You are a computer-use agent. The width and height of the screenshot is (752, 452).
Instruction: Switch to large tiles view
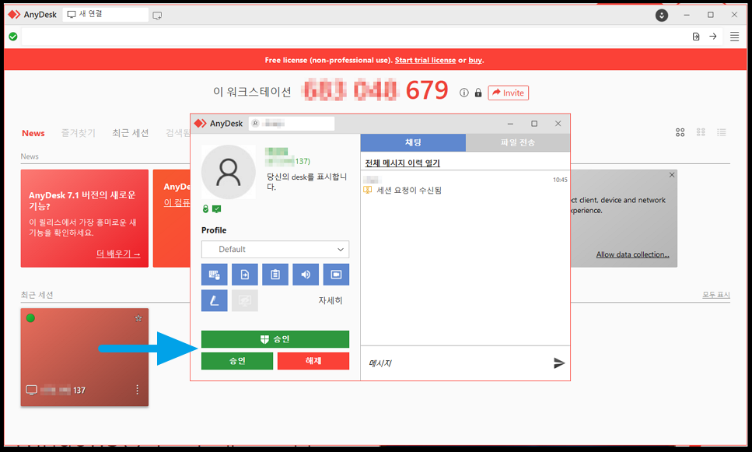click(680, 132)
